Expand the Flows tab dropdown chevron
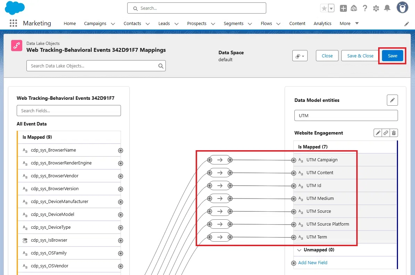The image size is (415, 275). 278,24
